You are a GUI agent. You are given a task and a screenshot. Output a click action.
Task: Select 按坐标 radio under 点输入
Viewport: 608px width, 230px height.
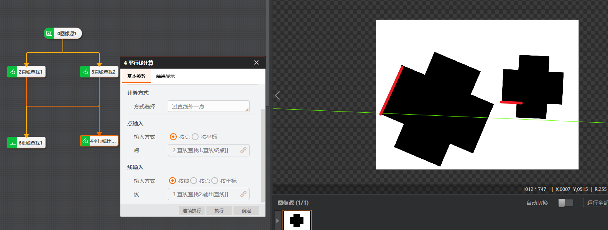coord(195,137)
